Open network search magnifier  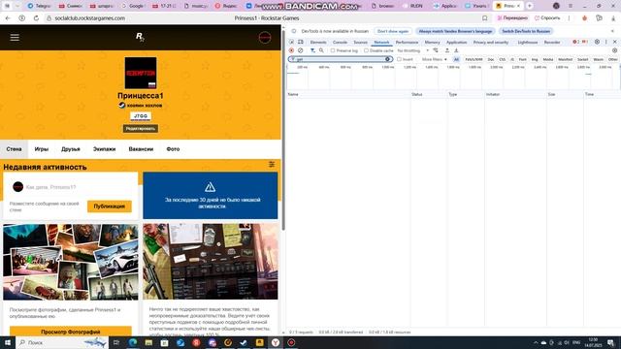(321, 50)
